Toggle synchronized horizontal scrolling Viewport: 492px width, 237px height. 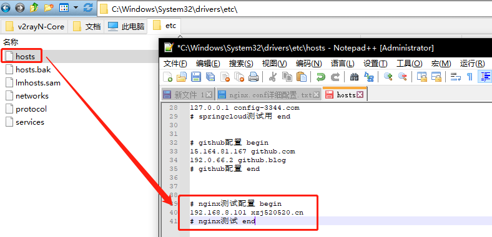coord(436,77)
